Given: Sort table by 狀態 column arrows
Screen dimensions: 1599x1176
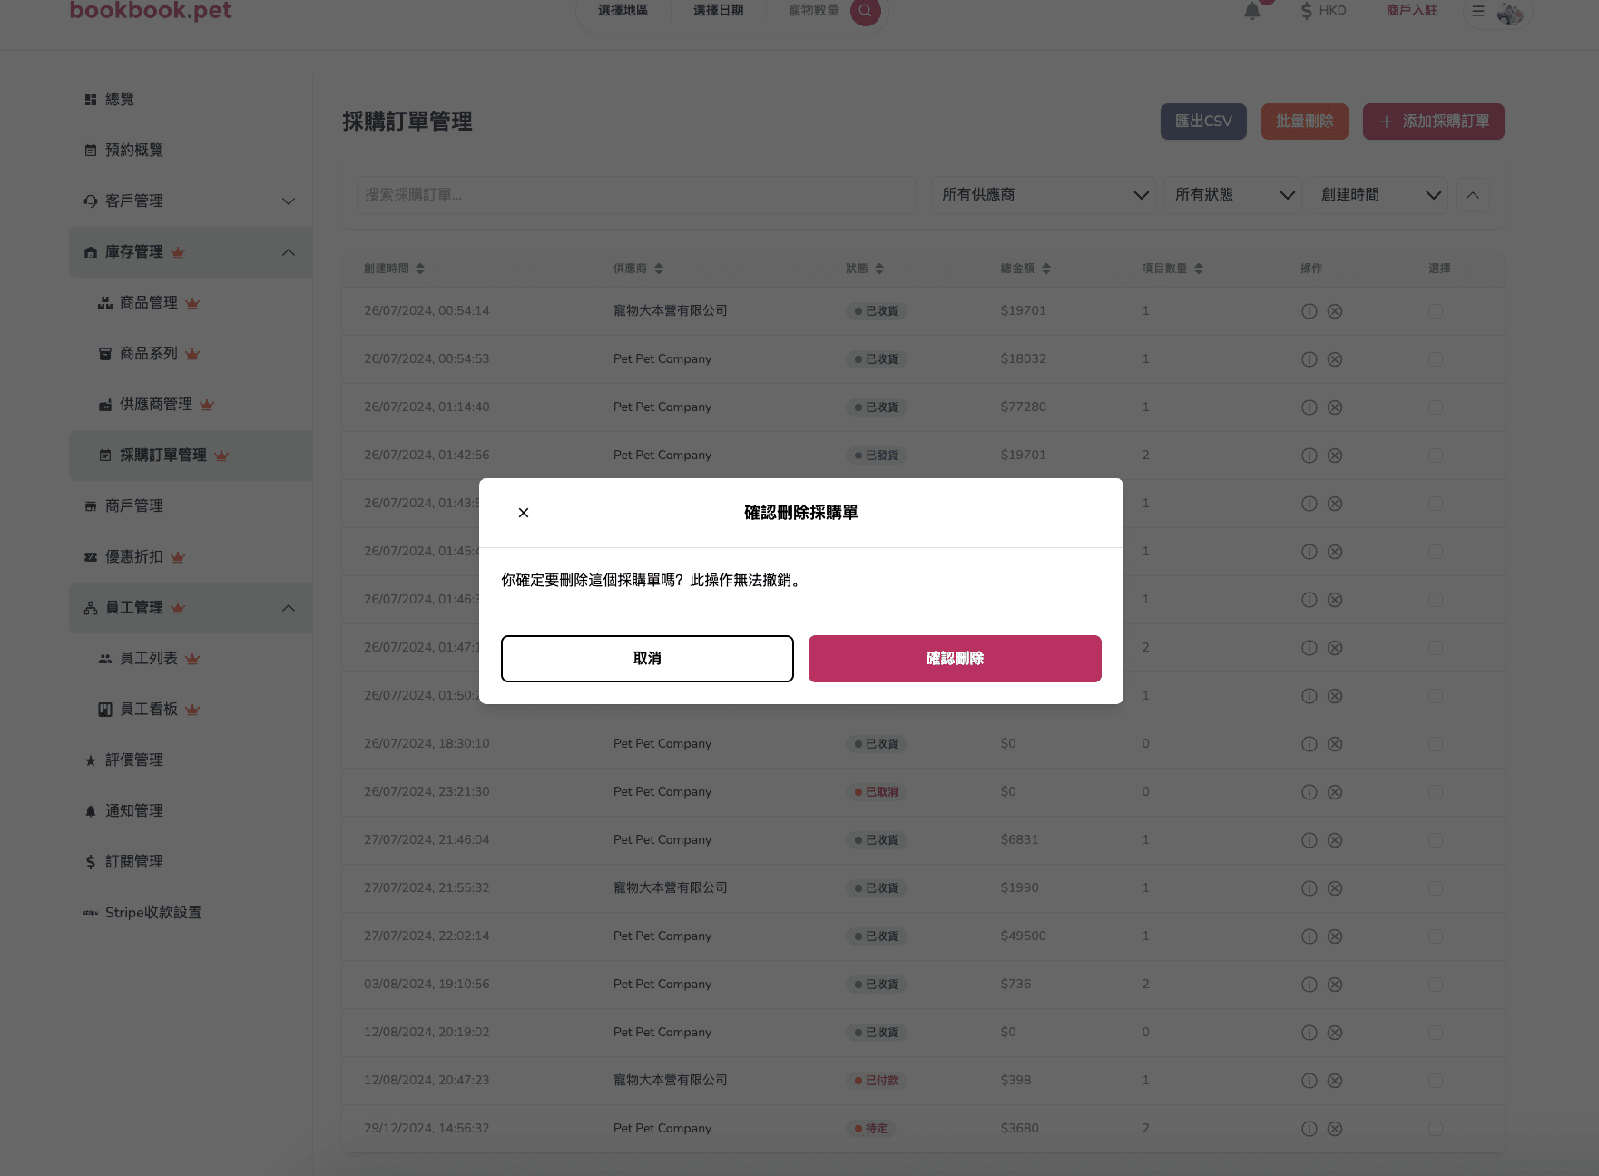Looking at the screenshot, I should [x=879, y=269].
